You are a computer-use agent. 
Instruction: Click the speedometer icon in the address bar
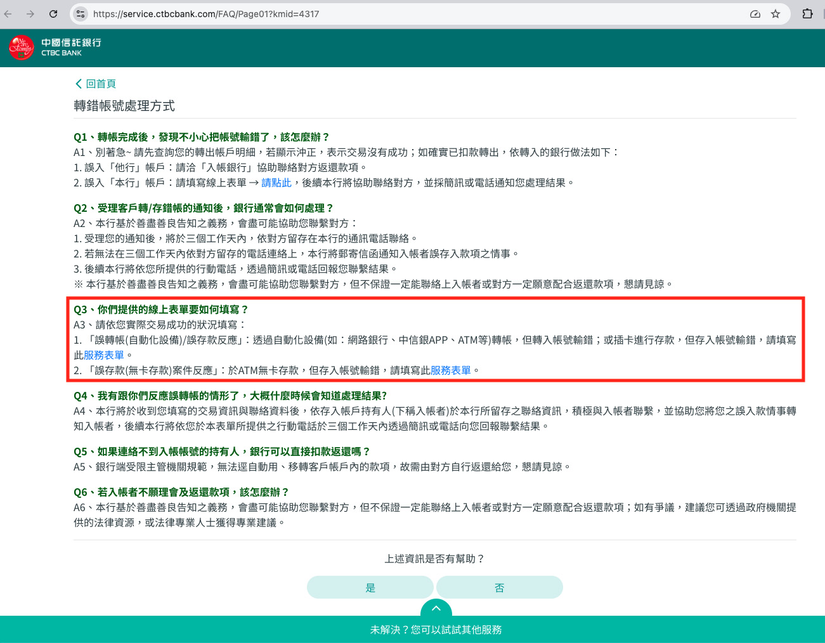(x=755, y=14)
